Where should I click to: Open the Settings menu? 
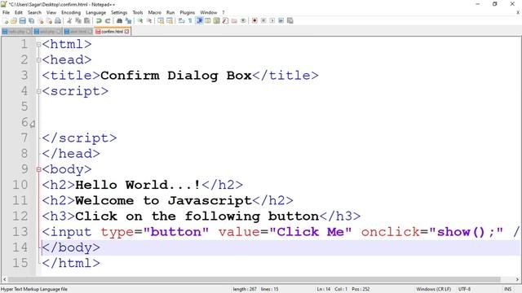coord(119,12)
